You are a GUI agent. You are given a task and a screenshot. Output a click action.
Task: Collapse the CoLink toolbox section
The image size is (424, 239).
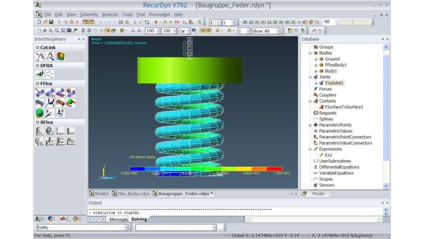37,48
